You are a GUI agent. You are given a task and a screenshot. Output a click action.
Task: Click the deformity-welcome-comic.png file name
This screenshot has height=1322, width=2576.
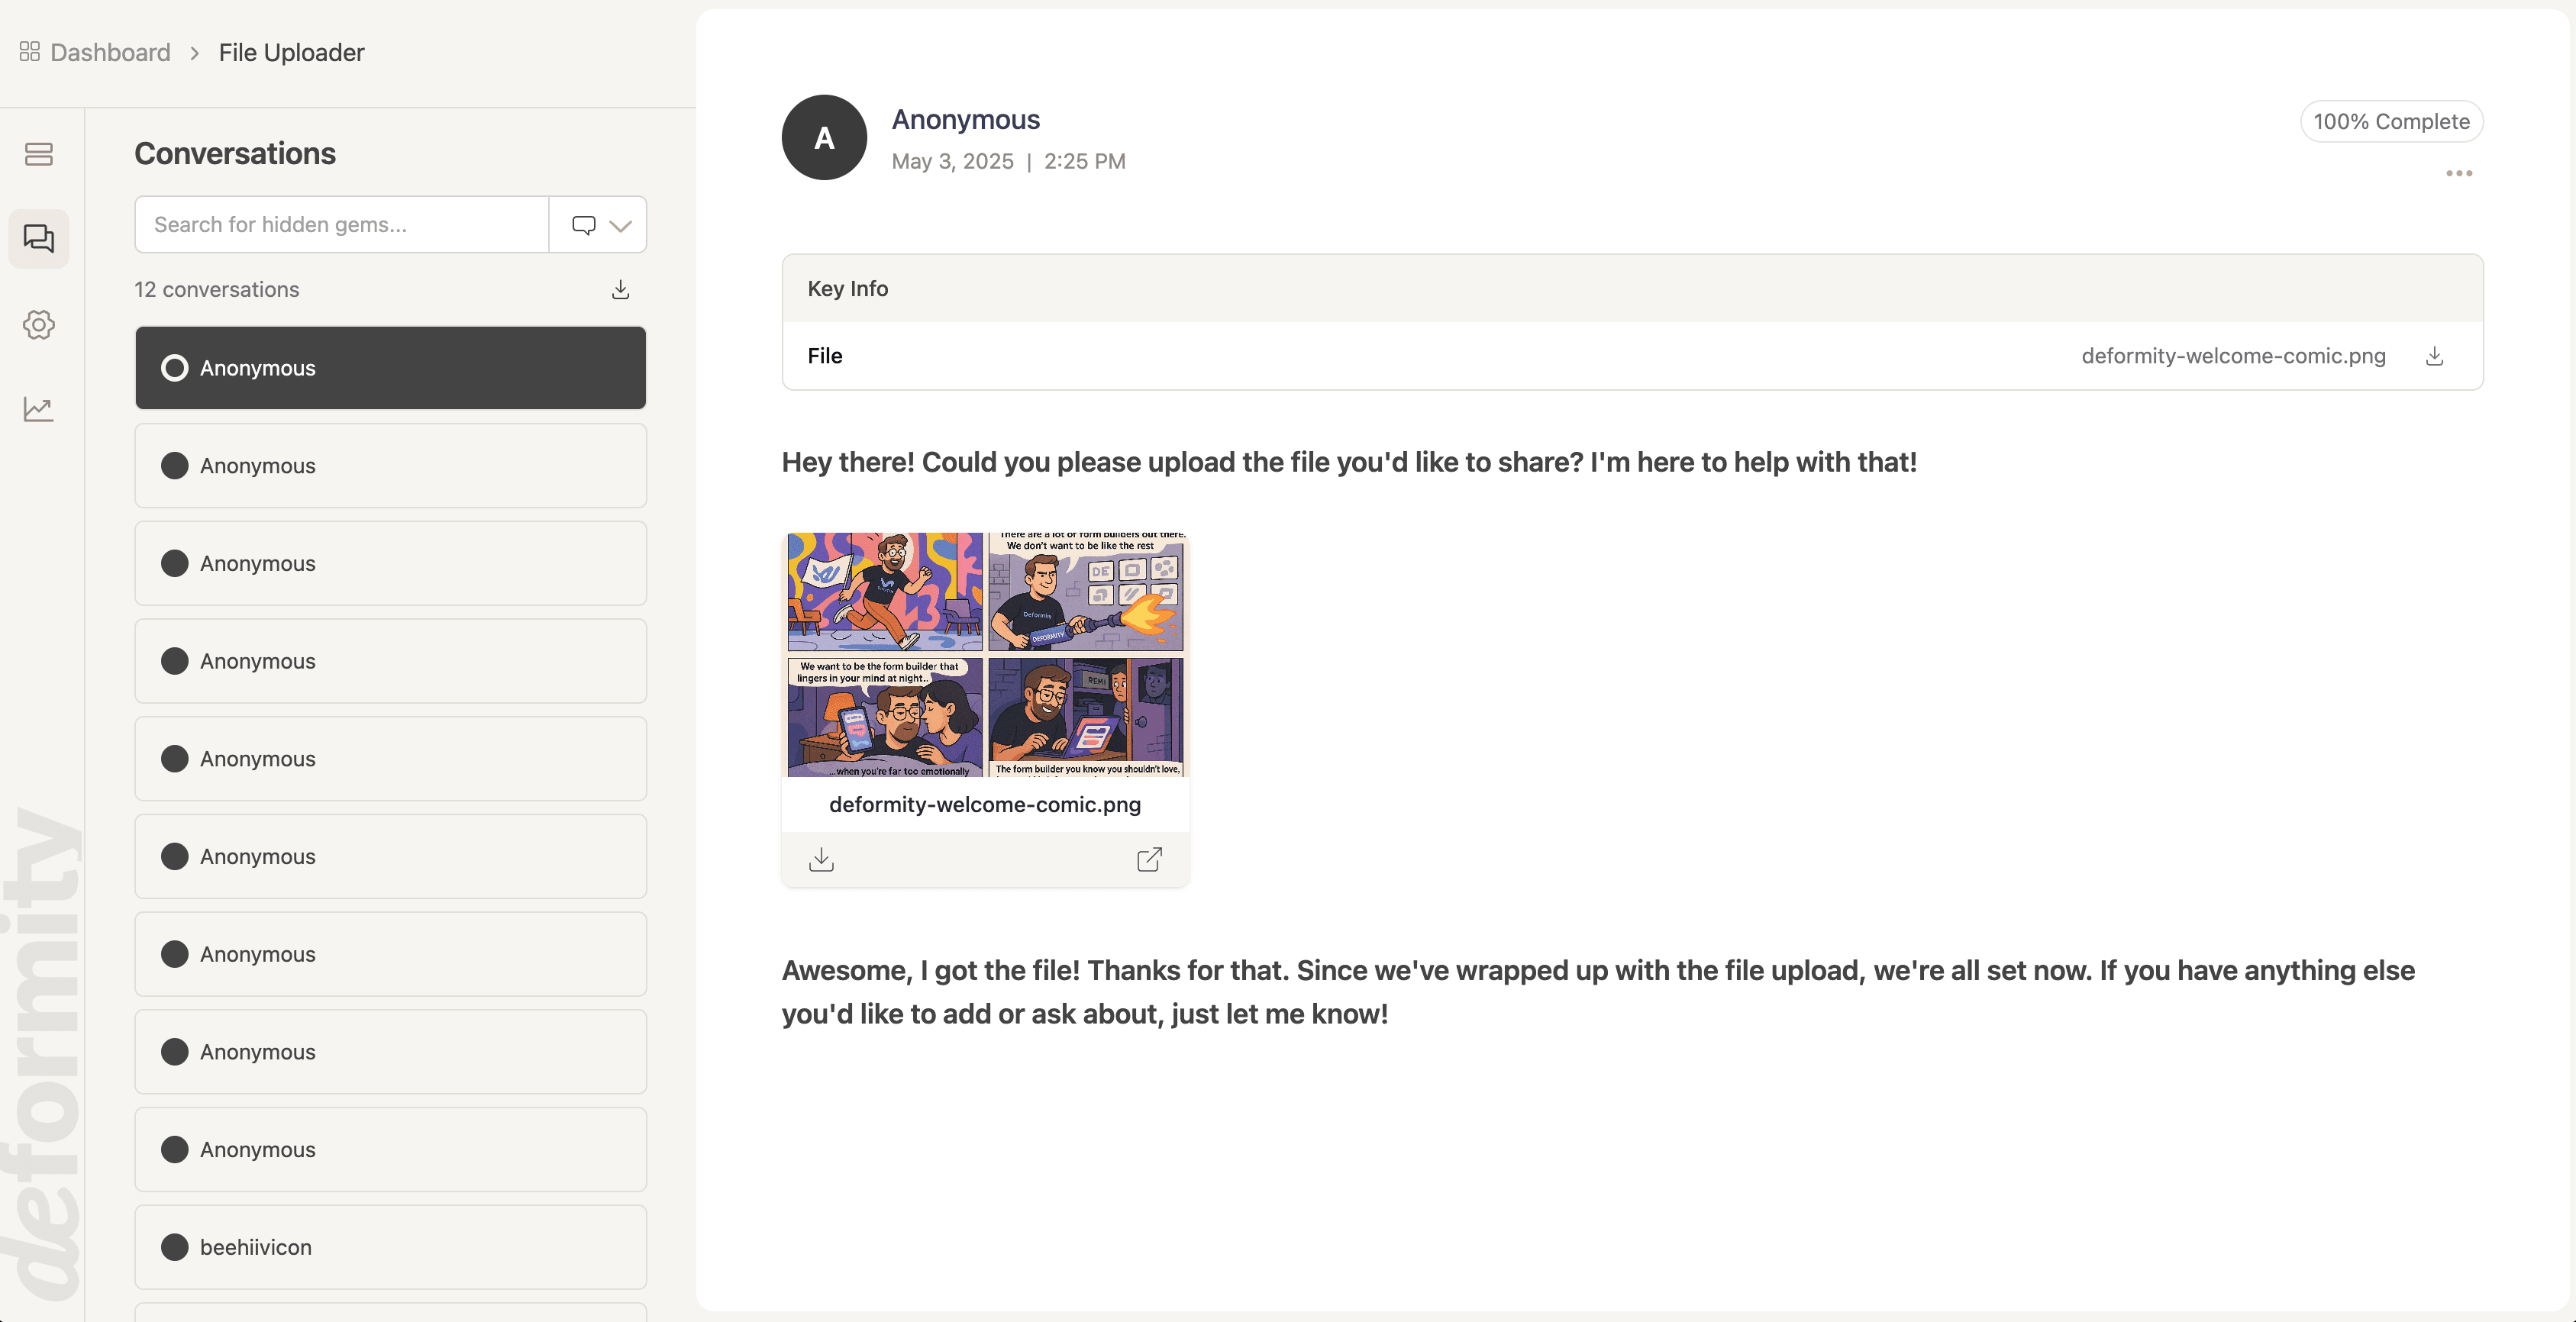[985, 804]
